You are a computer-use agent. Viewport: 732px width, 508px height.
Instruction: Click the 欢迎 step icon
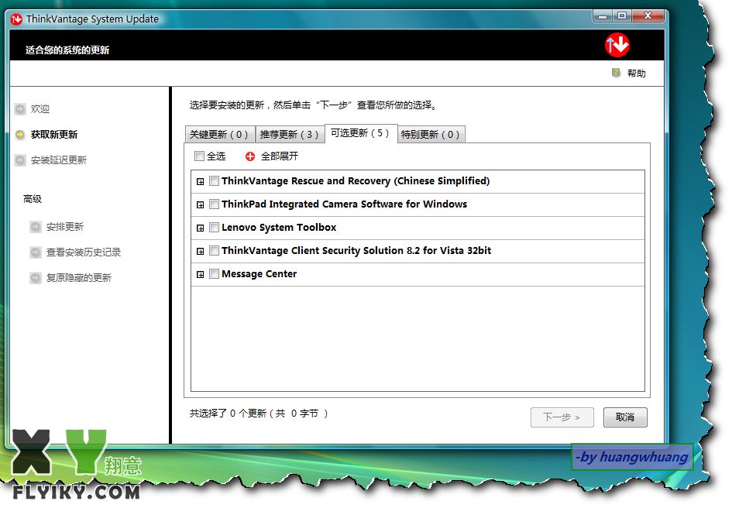20,108
